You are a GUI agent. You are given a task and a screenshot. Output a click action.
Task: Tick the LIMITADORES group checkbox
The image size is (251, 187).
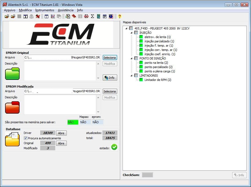coord(136,76)
